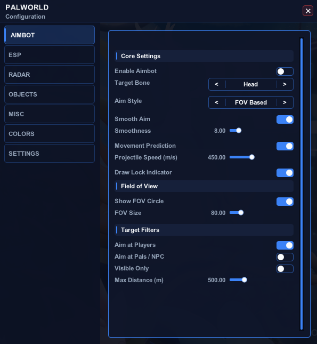This screenshot has height=344, width=317.
Task: Toggle the Draw Lock Indicator switch
Action: coord(285,173)
